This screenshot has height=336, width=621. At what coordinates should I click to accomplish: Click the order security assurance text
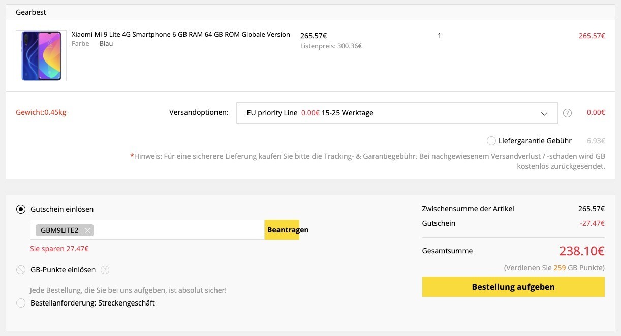coord(129,290)
